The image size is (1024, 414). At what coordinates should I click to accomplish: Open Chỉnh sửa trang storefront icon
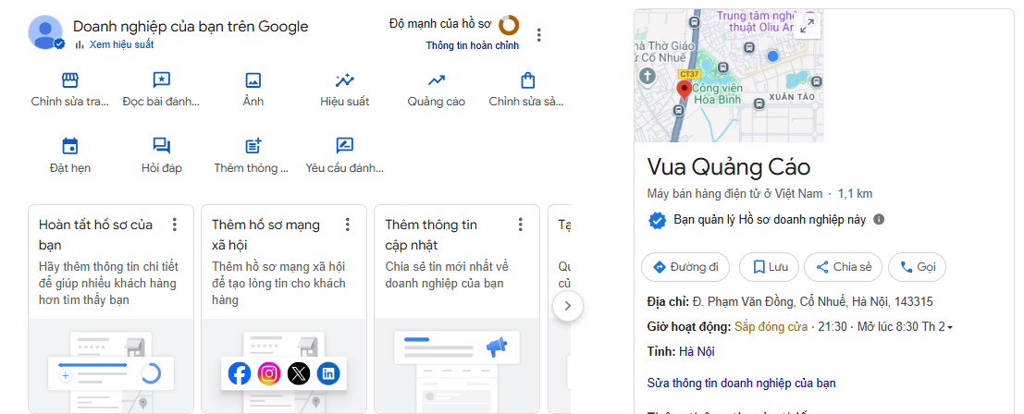point(70,80)
